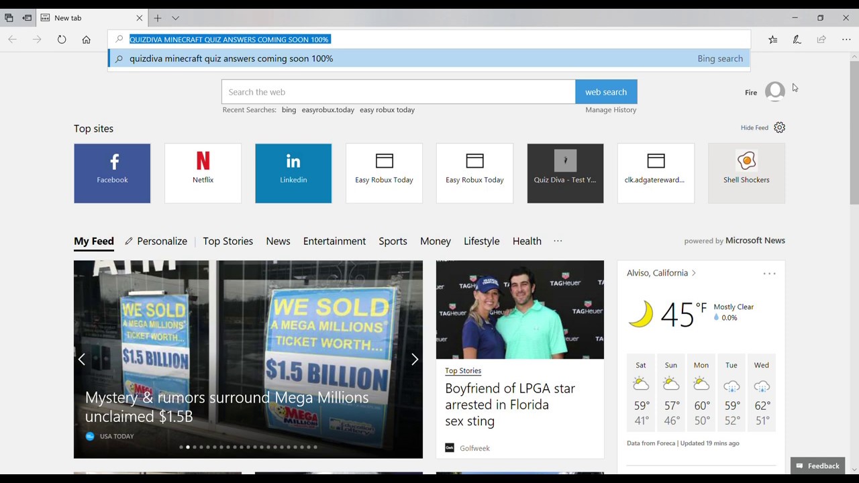Click Data from Foreca link

point(651,443)
